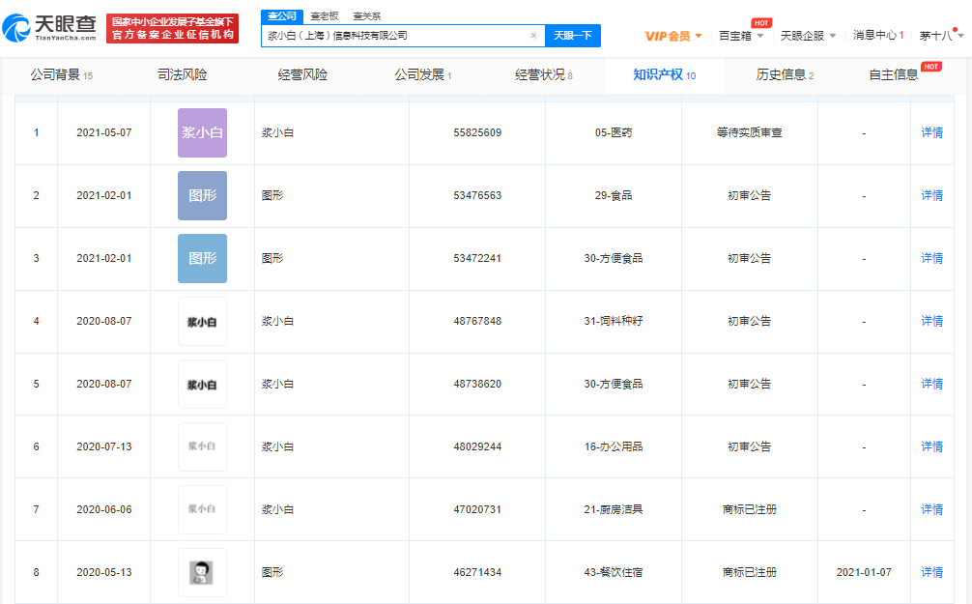Click application date 2020-07-13
972x604 pixels.
104,446
